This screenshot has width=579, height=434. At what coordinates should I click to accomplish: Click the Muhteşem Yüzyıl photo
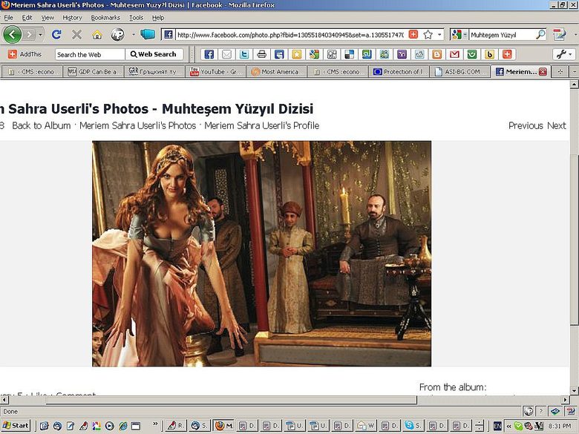click(261, 254)
